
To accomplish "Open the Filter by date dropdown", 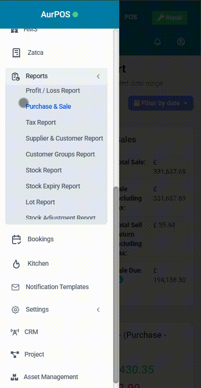I will tap(161, 103).
